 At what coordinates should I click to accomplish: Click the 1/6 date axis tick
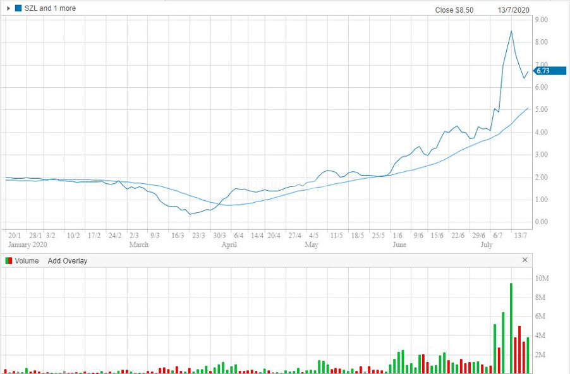tap(397, 236)
